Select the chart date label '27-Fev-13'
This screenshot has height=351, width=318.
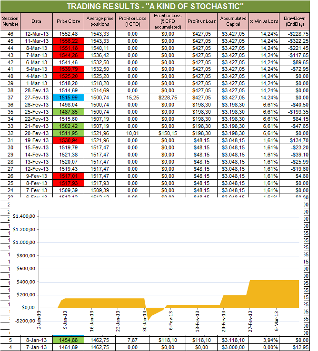tap(250, 321)
